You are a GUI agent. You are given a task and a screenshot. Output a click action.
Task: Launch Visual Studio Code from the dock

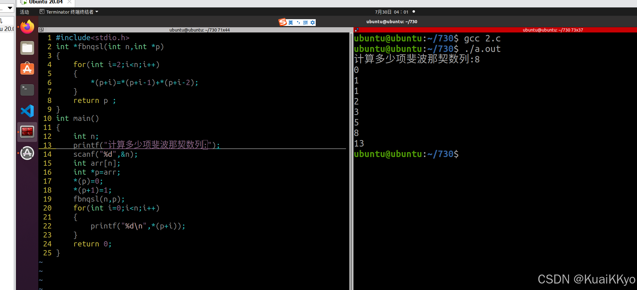[x=27, y=111]
